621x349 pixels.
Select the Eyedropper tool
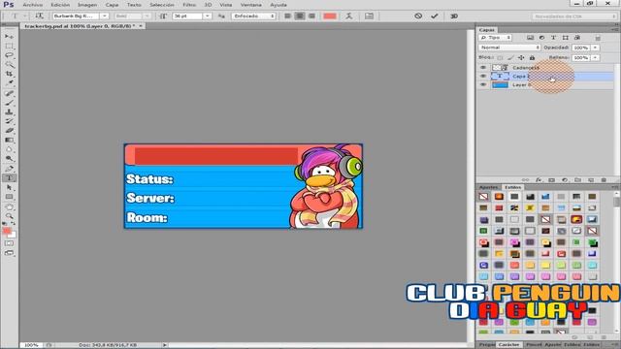(x=9, y=83)
